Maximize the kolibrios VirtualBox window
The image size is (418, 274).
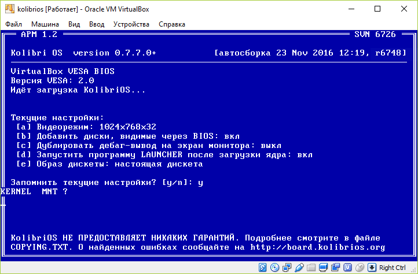pyautogui.click(x=377, y=9)
